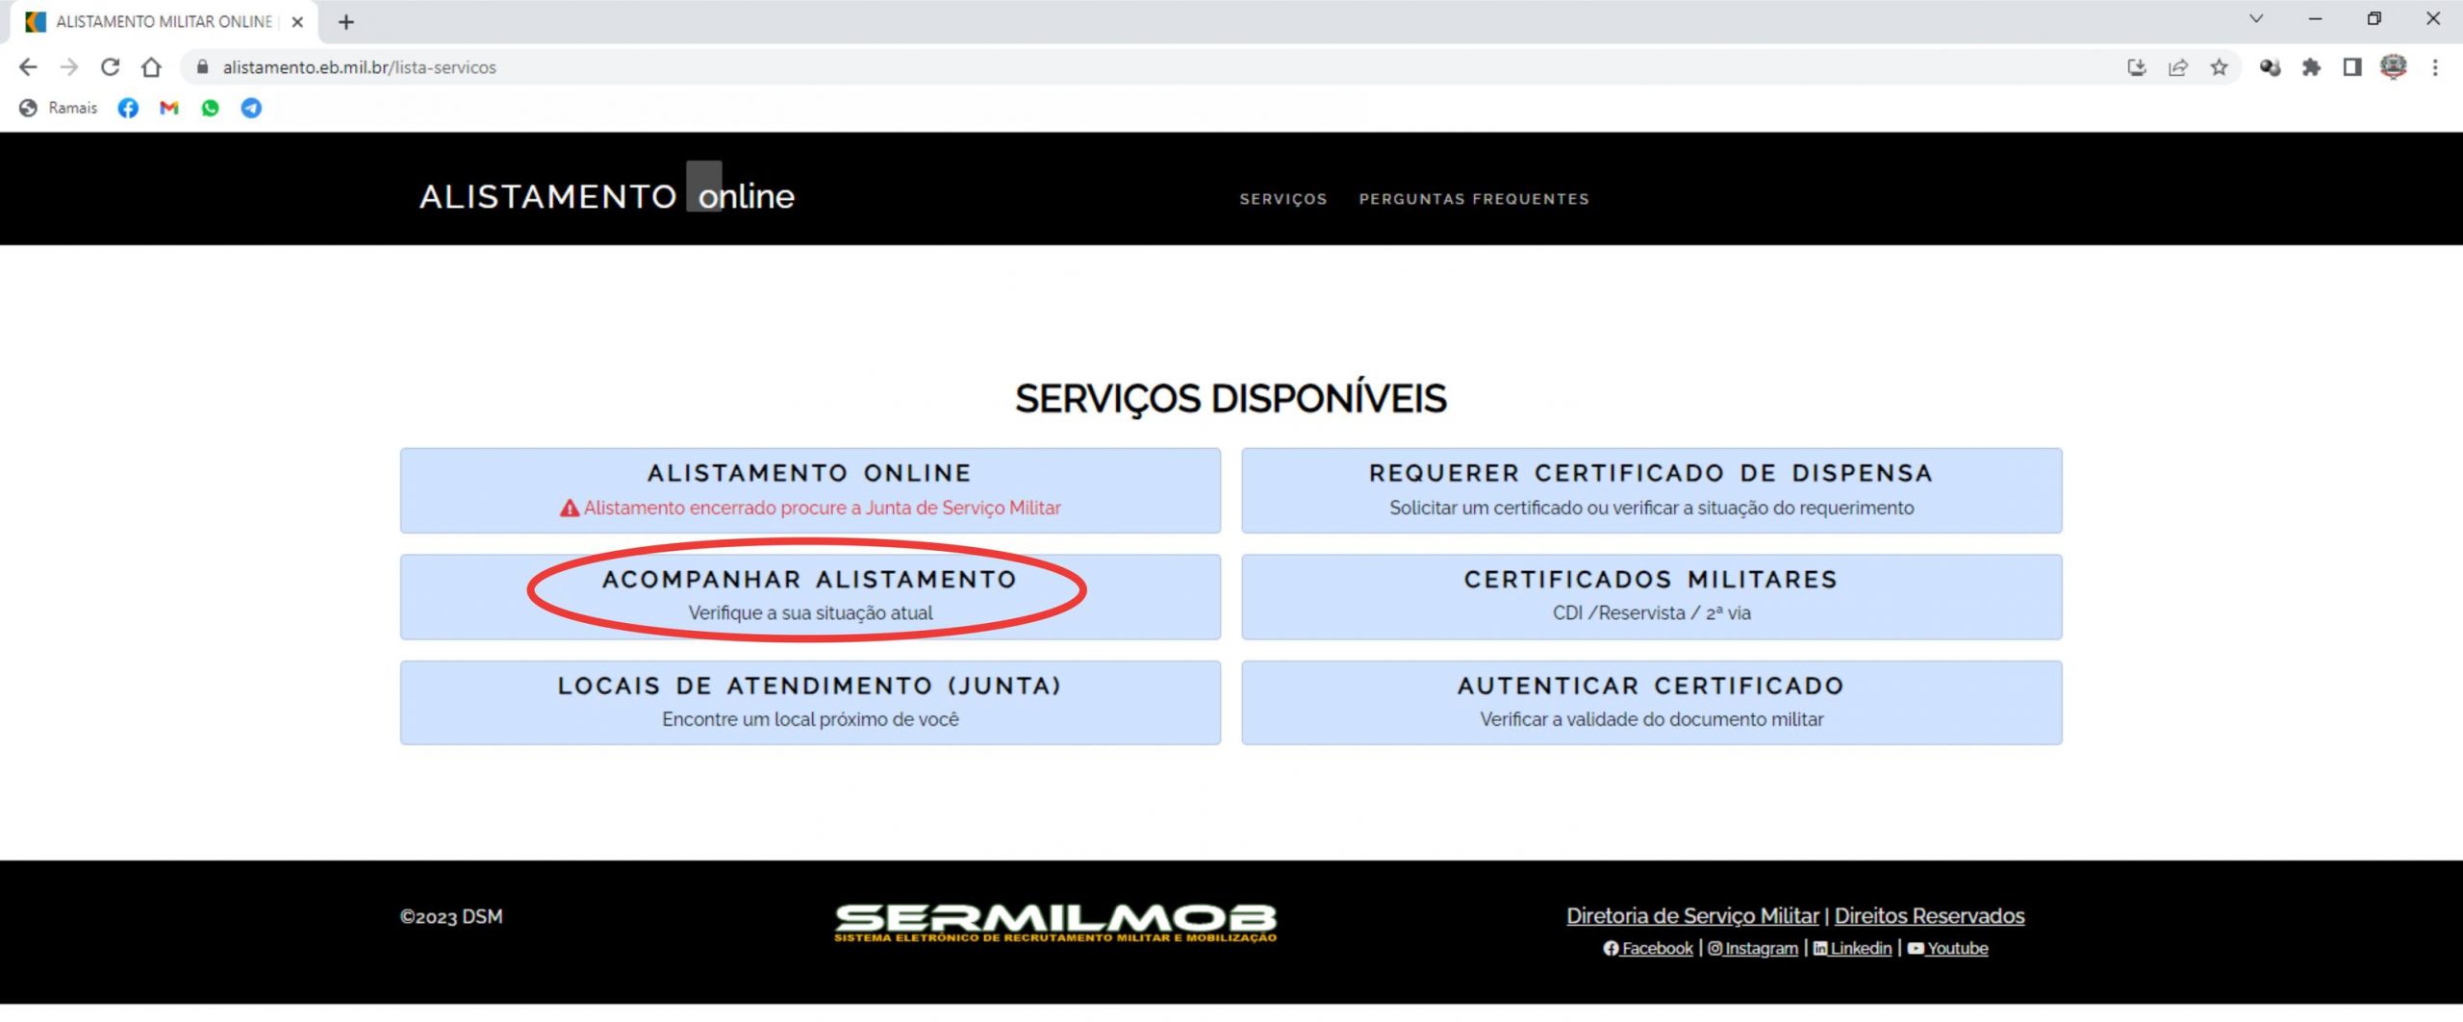
Task: Toggle the browser side panel
Action: click(x=2351, y=67)
